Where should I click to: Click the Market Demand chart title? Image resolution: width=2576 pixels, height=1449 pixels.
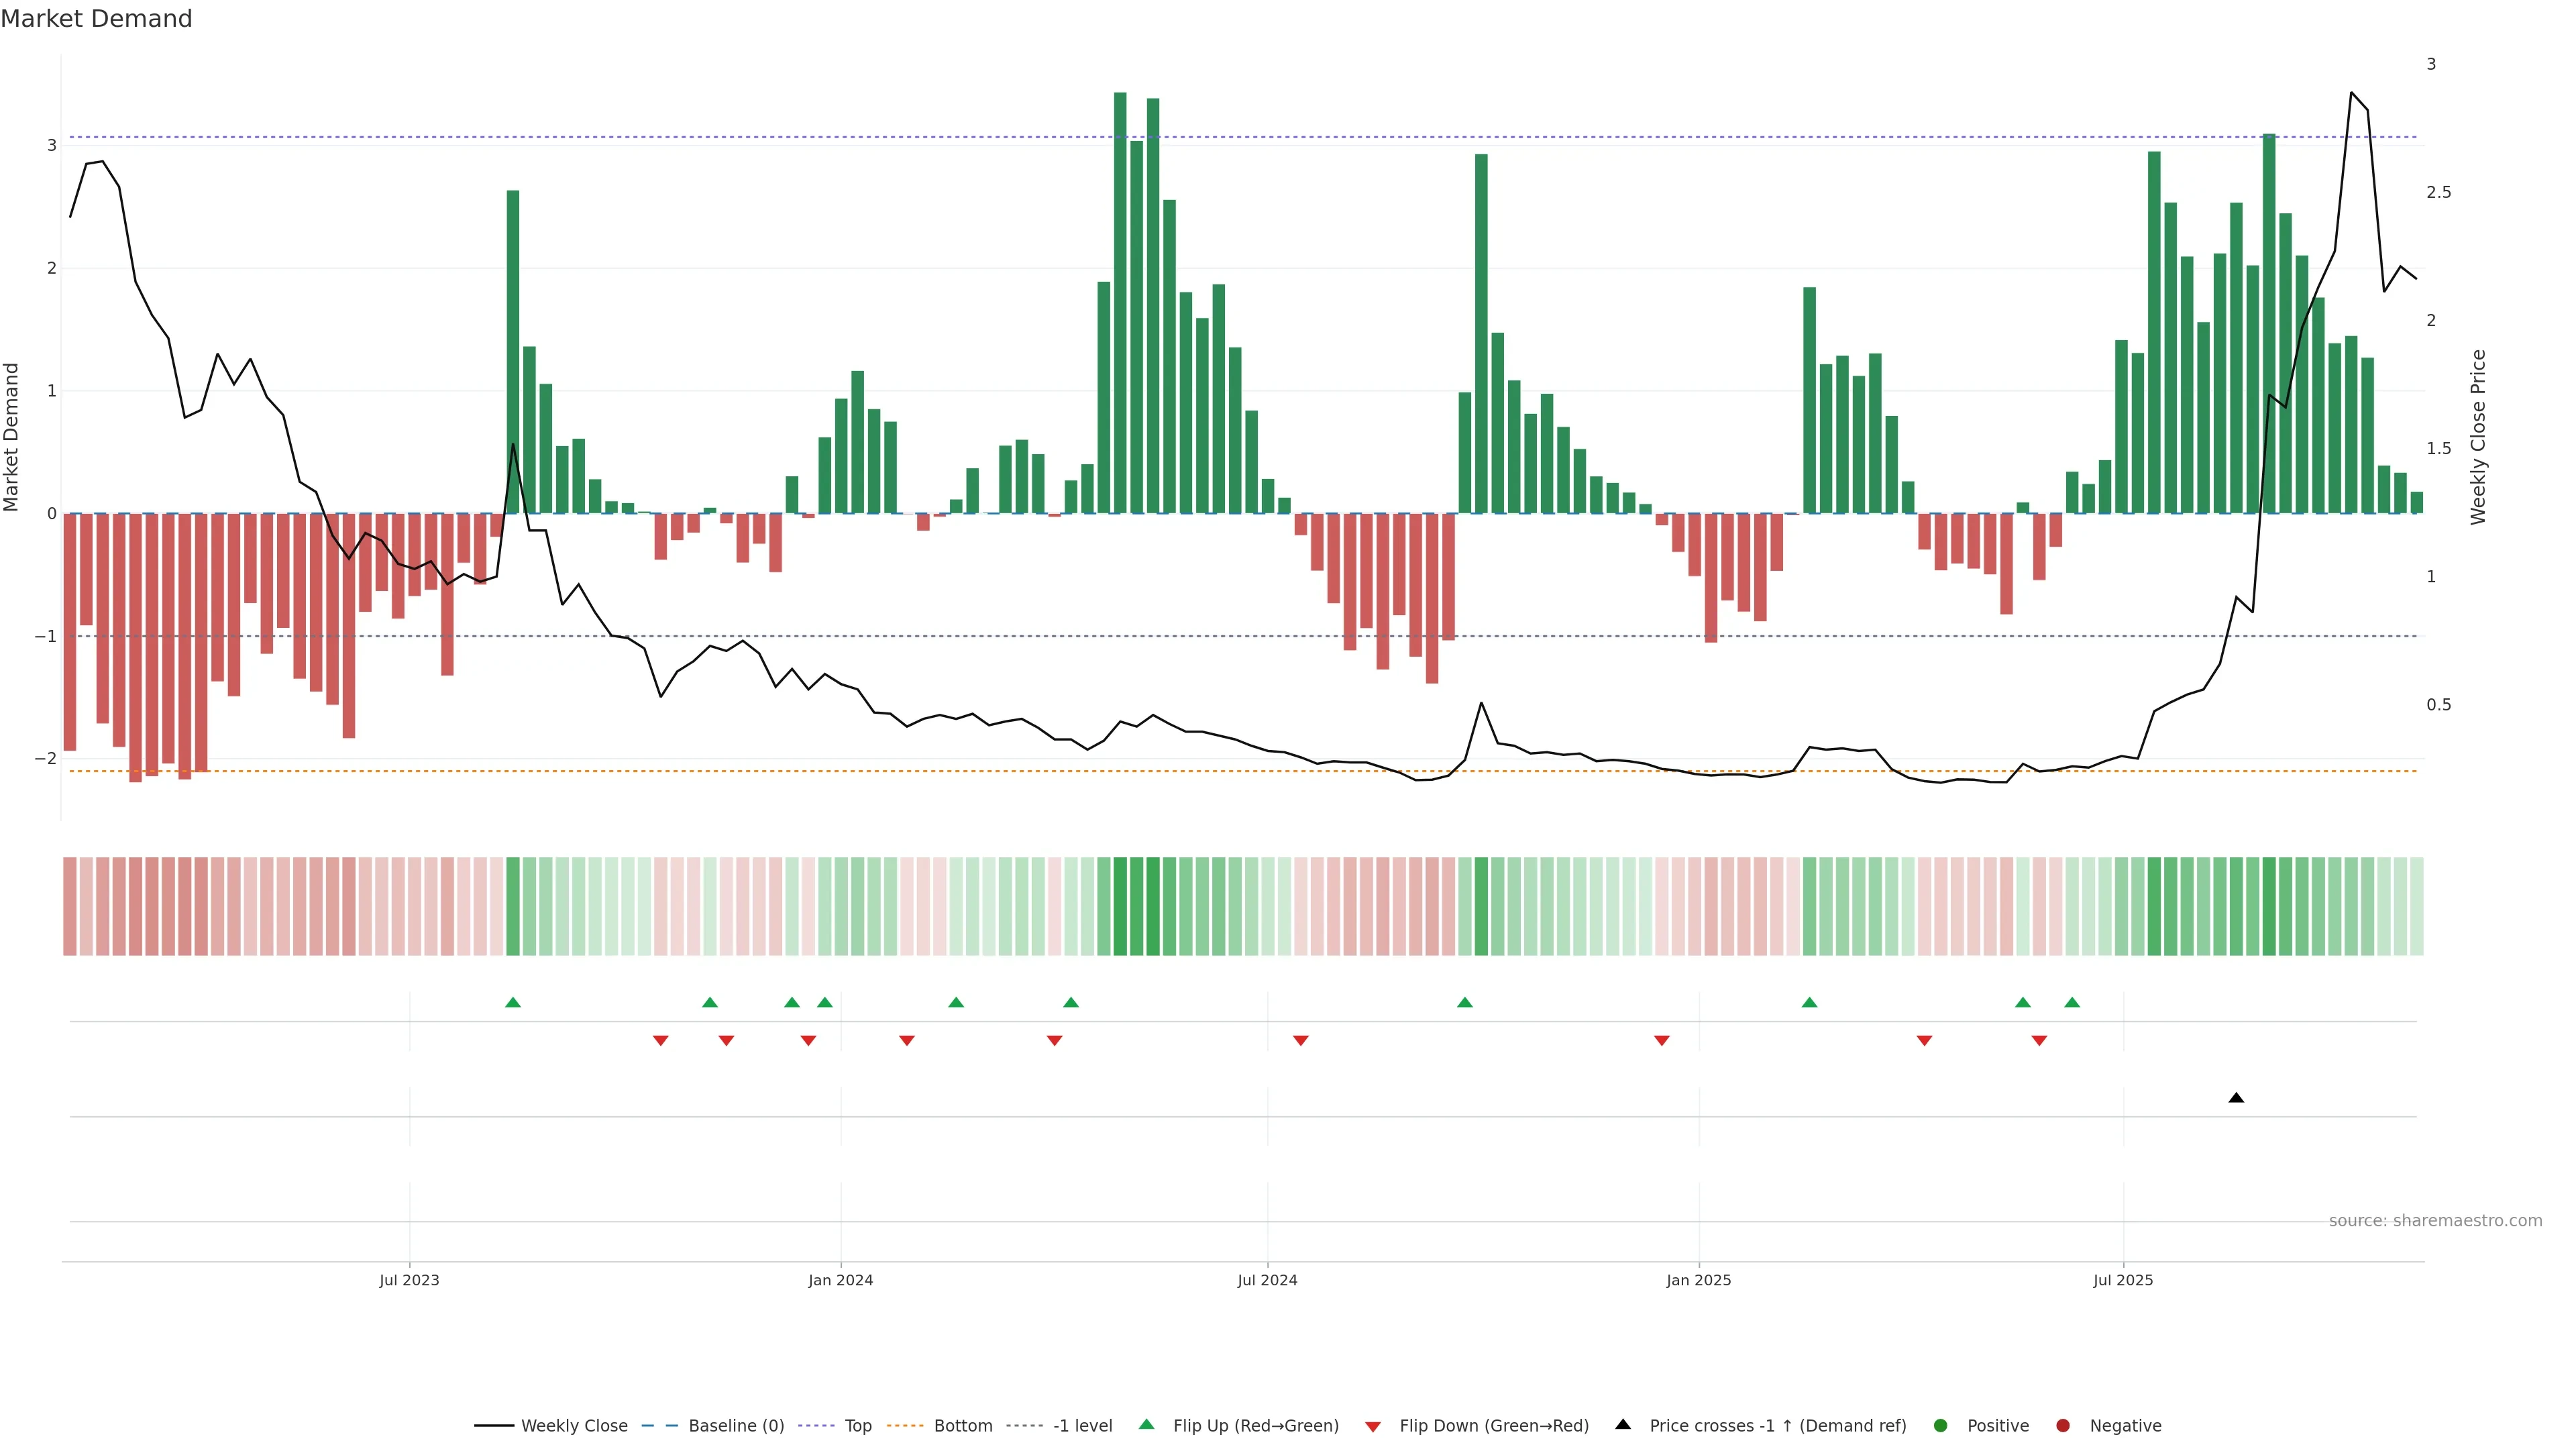point(96,19)
